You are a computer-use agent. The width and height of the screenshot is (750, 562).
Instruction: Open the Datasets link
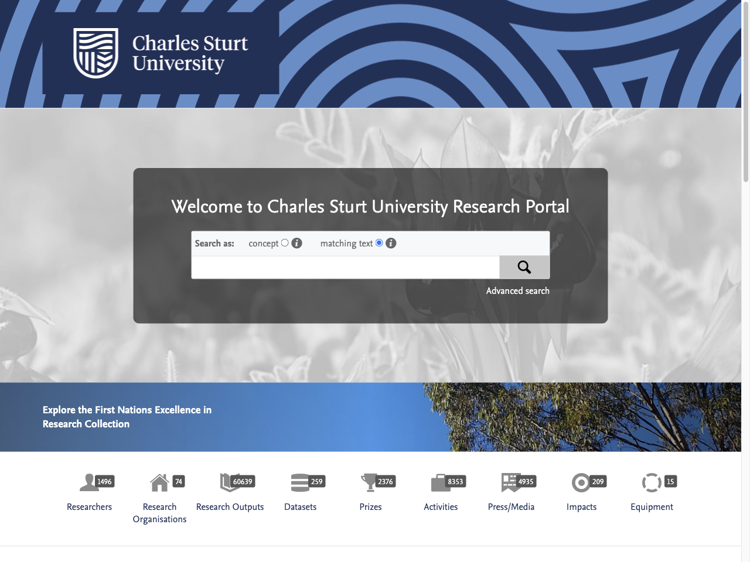click(x=300, y=507)
